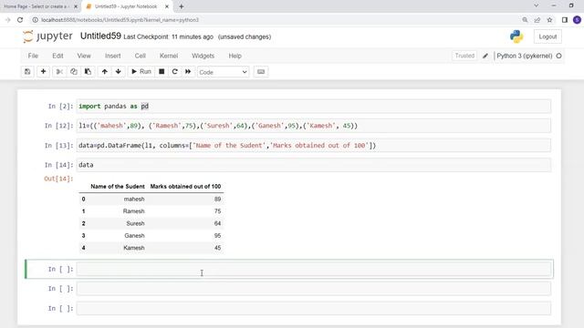Viewport: 584px width, 328px height.
Task: Save notebook with the floppy disk icon
Action: click(27, 72)
